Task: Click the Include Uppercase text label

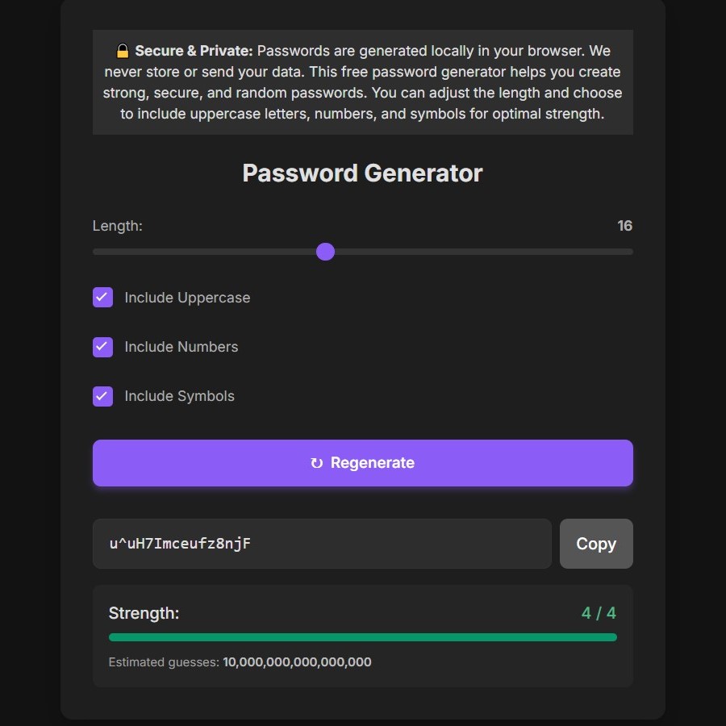Action: [187, 298]
